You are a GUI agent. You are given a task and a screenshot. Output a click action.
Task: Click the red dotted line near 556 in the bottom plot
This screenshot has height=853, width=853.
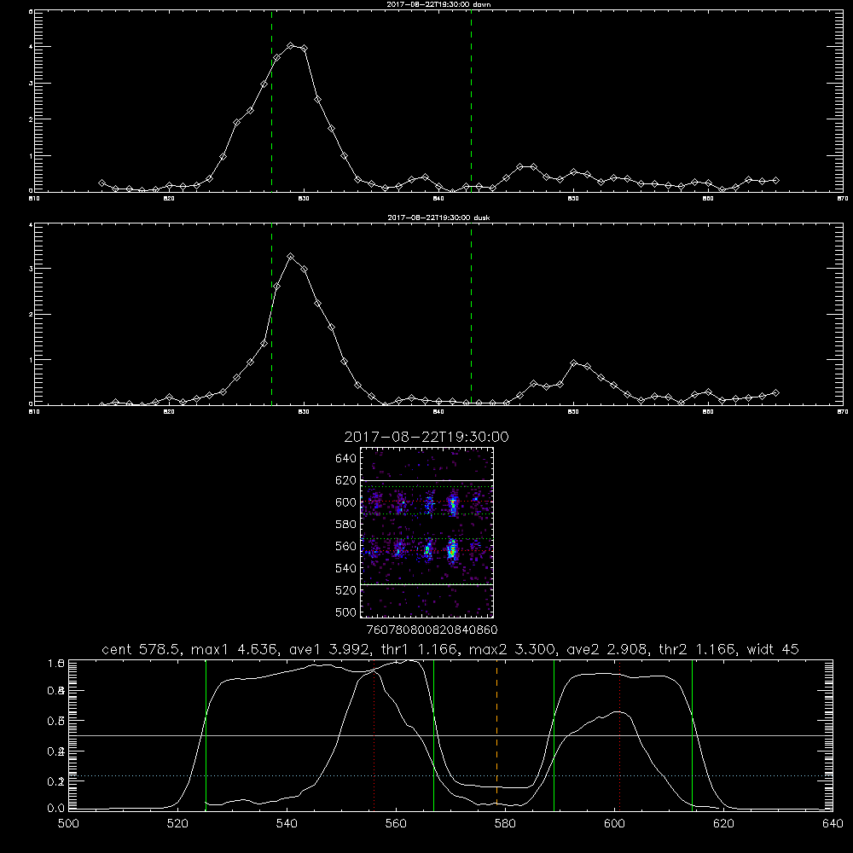tap(374, 735)
